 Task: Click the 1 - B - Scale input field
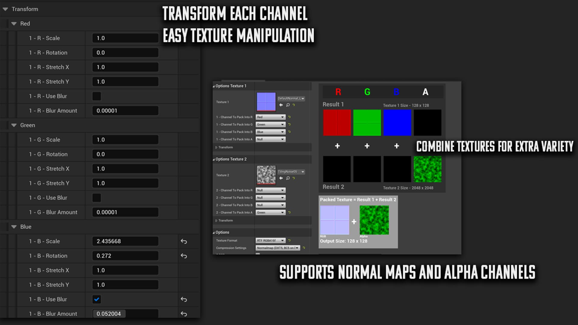coord(125,241)
